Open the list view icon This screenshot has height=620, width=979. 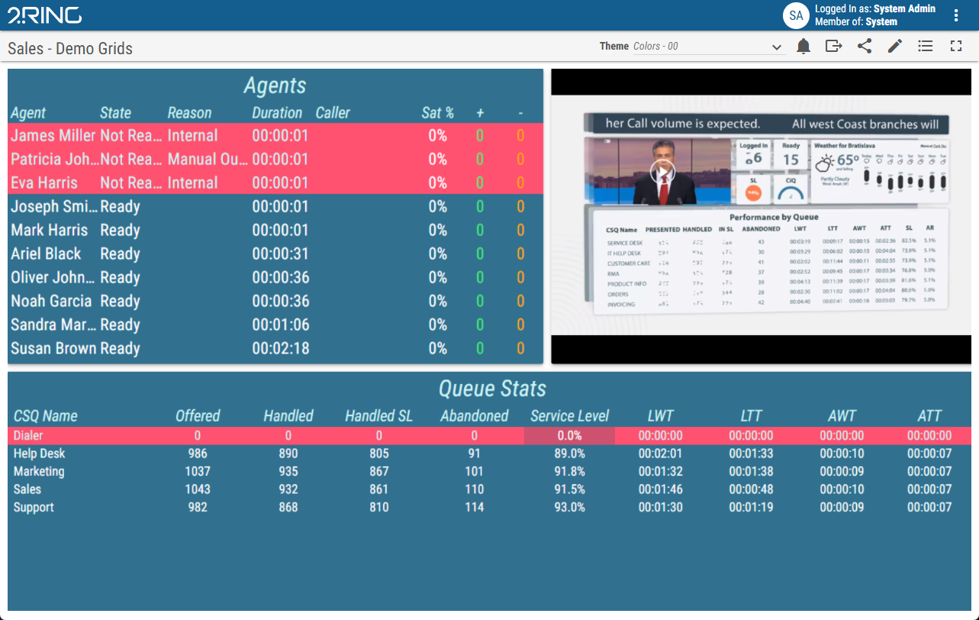tap(926, 47)
